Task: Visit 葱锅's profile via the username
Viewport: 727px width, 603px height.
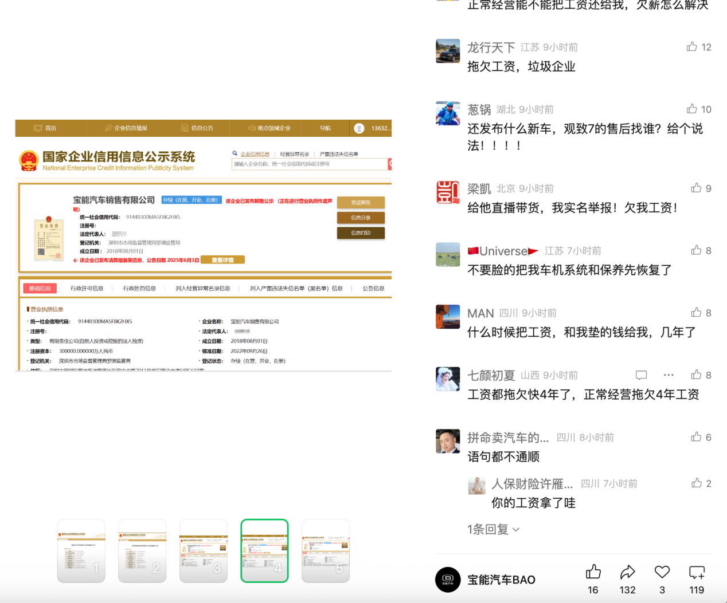Action: pyautogui.click(x=479, y=109)
